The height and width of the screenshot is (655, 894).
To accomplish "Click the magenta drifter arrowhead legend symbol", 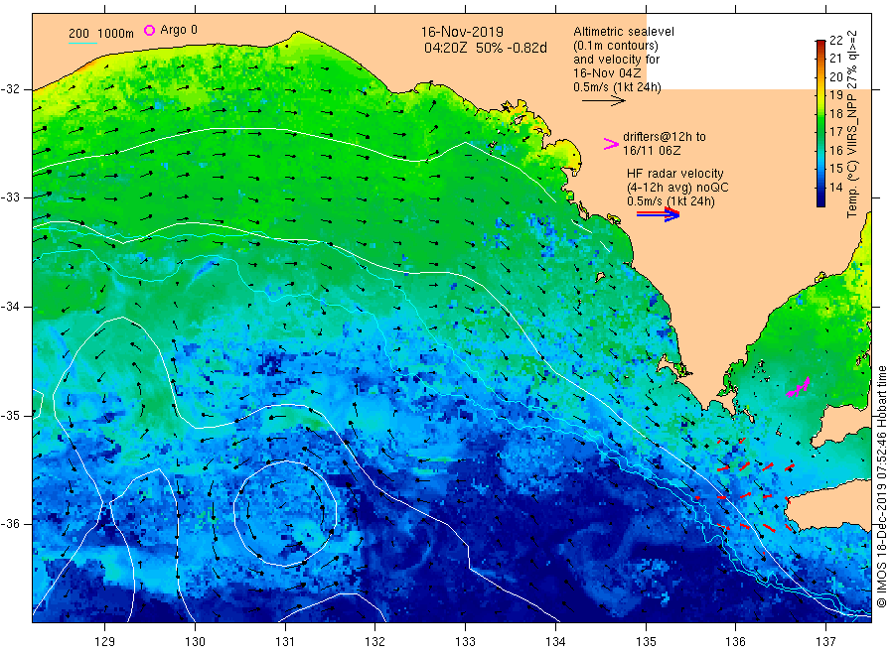I will 611,144.
